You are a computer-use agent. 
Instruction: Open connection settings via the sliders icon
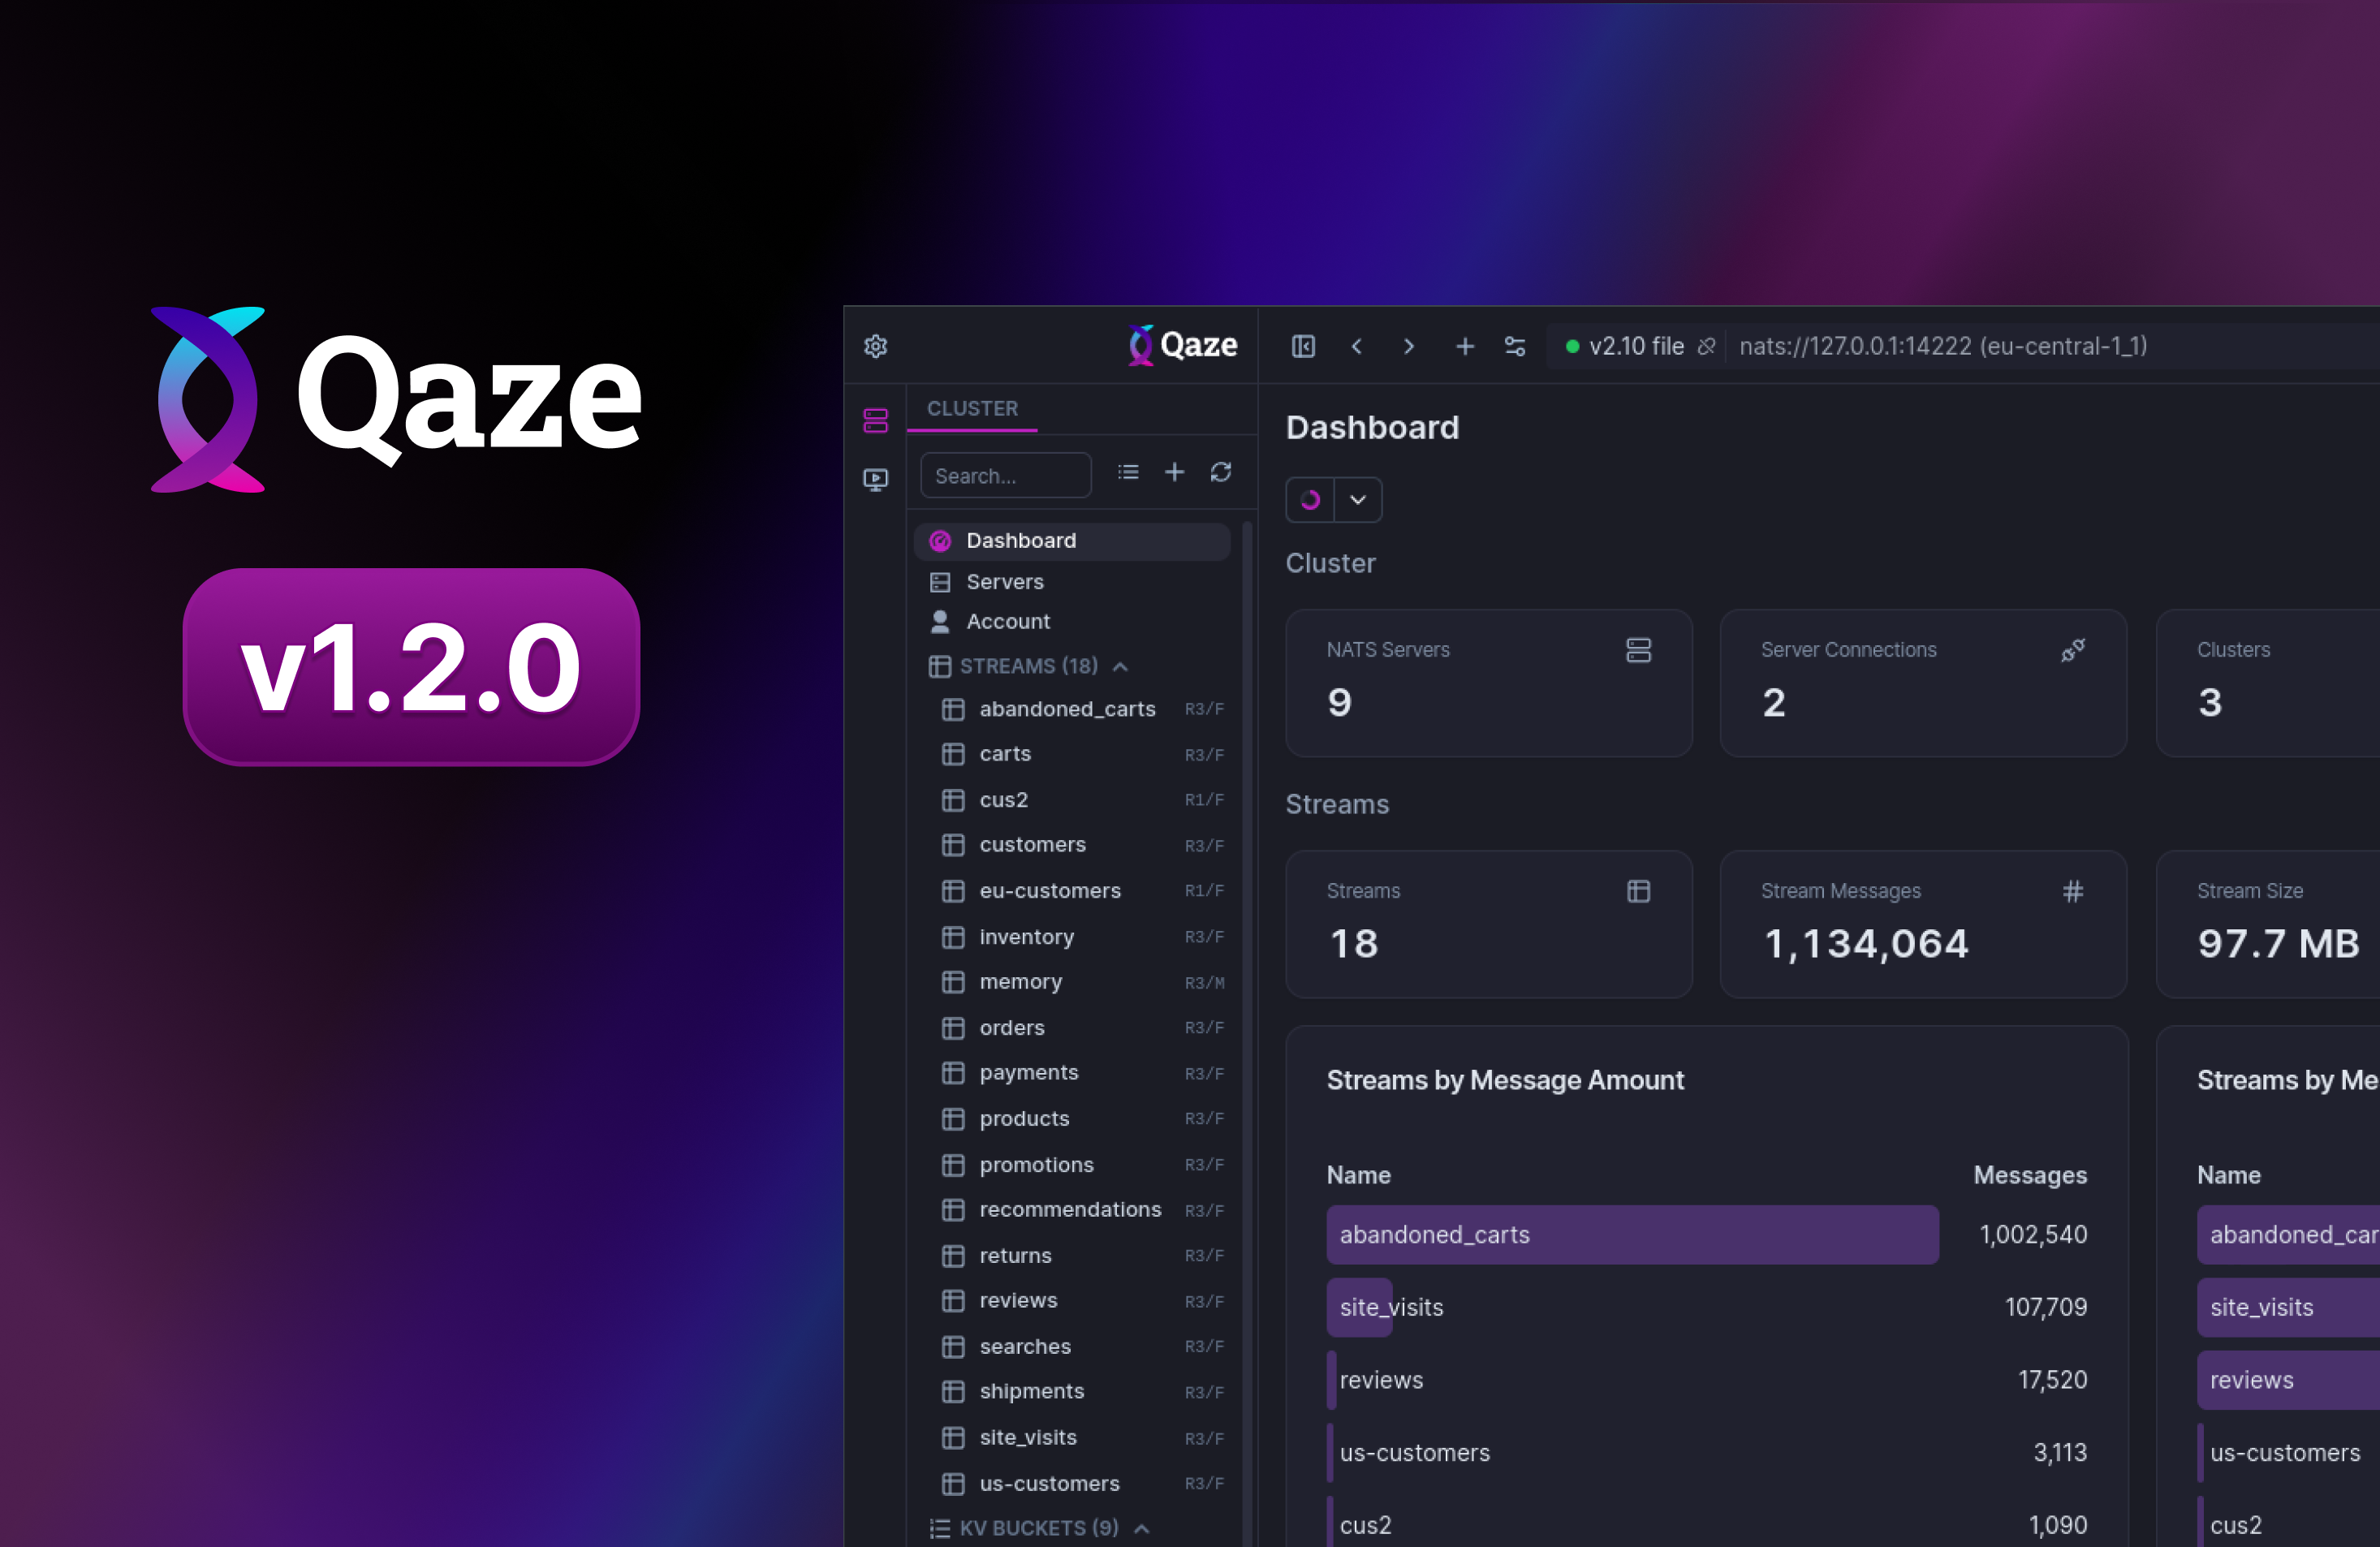pos(1514,346)
